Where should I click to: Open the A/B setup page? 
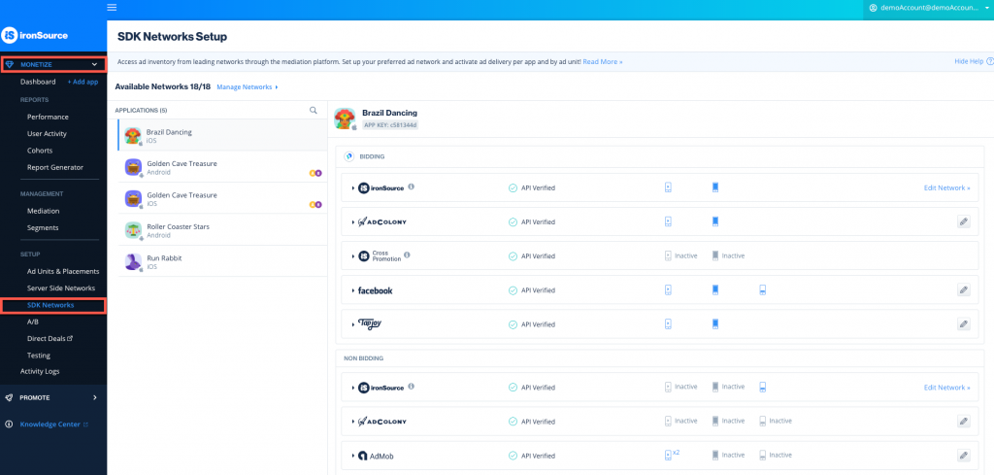(33, 322)
